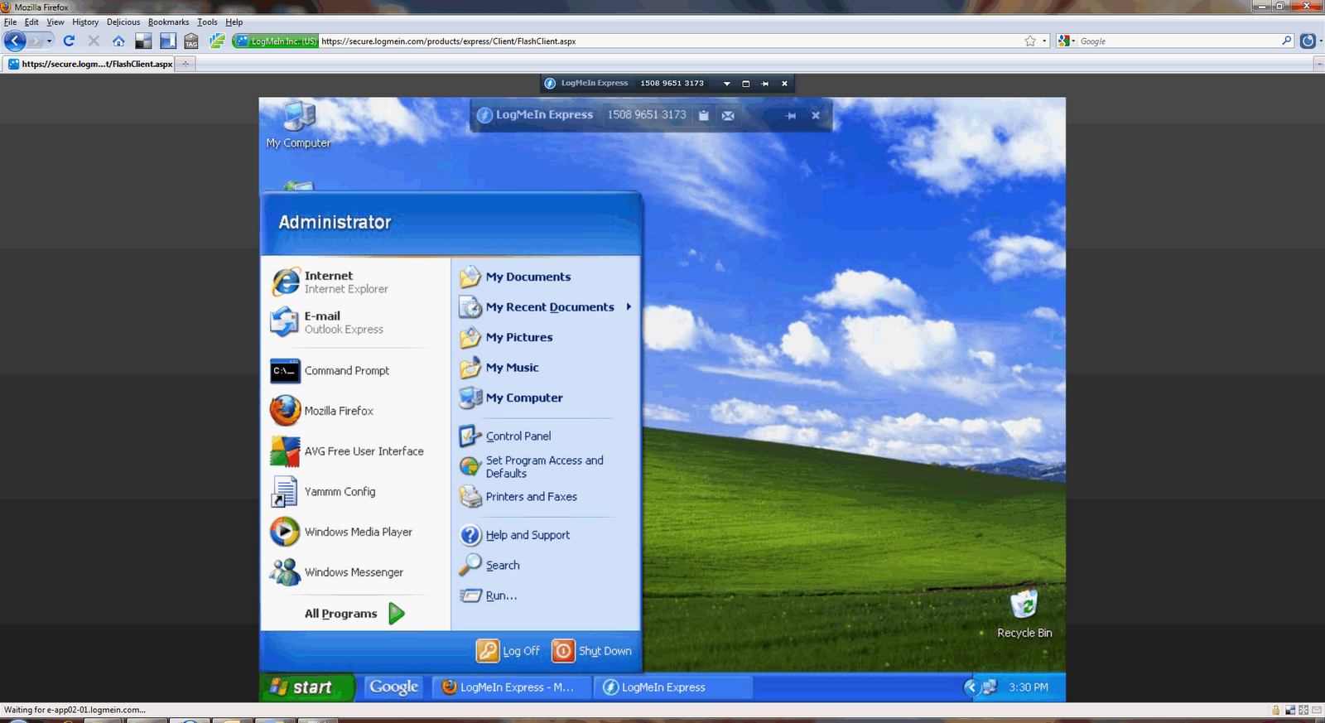Open Control Panel
The height and width of the screenshot is (723, 1325).
(505, 436)
